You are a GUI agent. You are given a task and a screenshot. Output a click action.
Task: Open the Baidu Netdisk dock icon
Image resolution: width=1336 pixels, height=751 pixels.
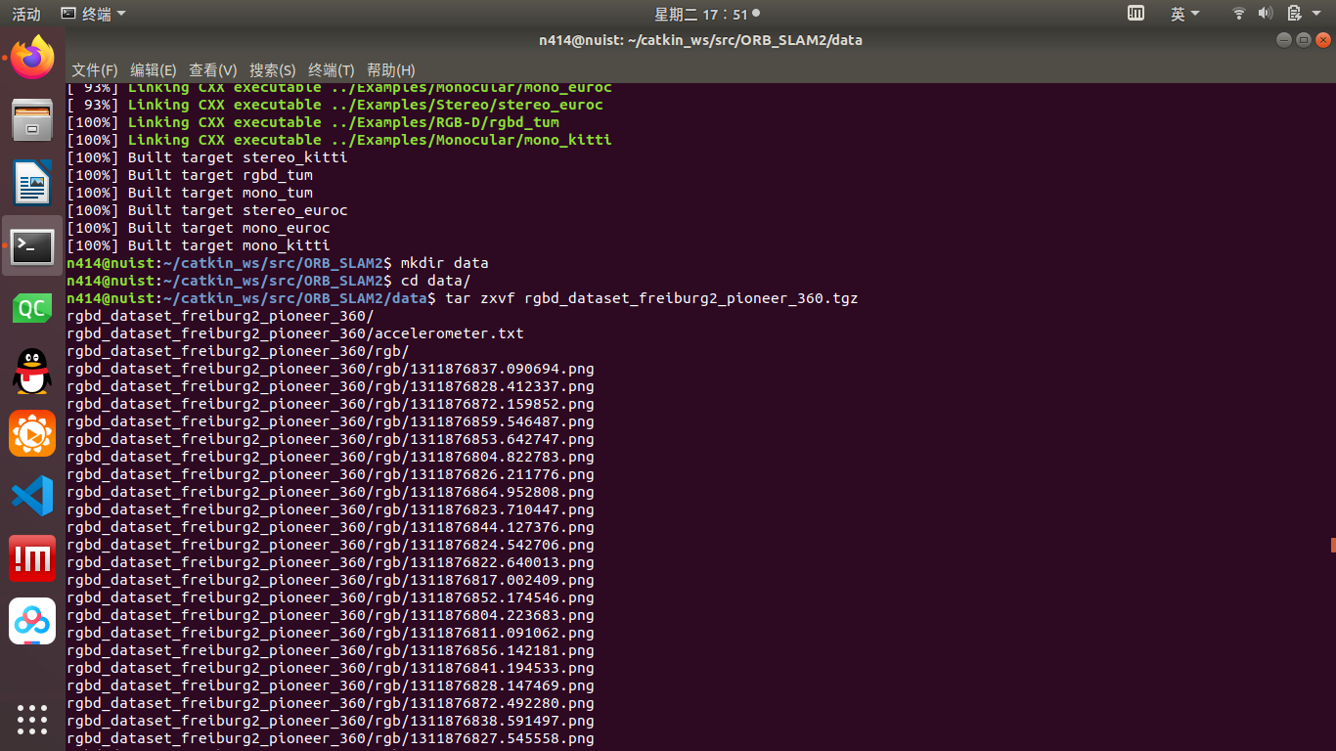[x=32, y=621]
